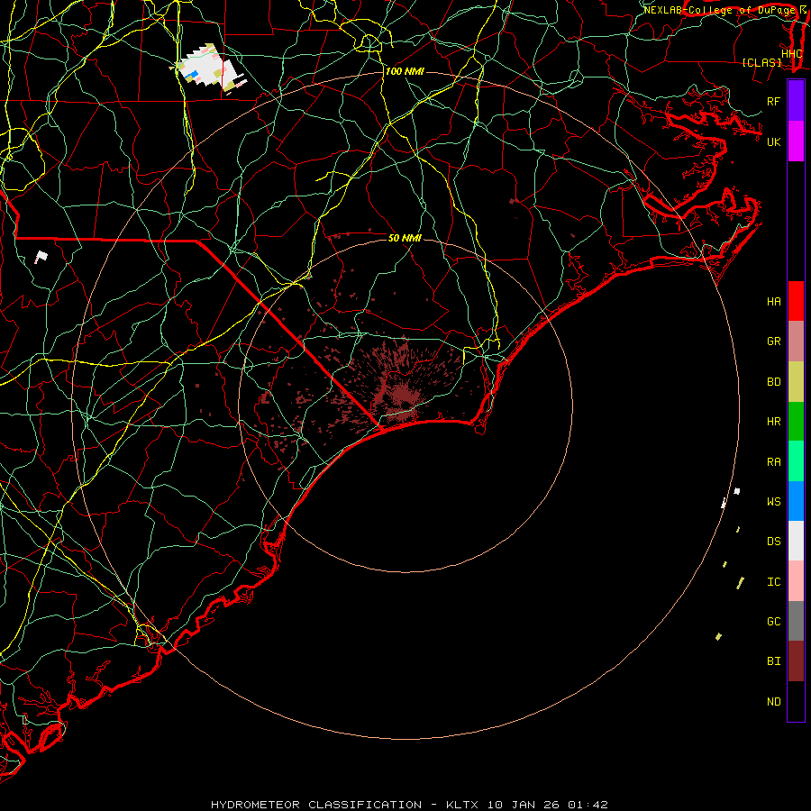Screen dimensions: 811x811
Task: Click the BD legend label
Action: tap(773, 382)
